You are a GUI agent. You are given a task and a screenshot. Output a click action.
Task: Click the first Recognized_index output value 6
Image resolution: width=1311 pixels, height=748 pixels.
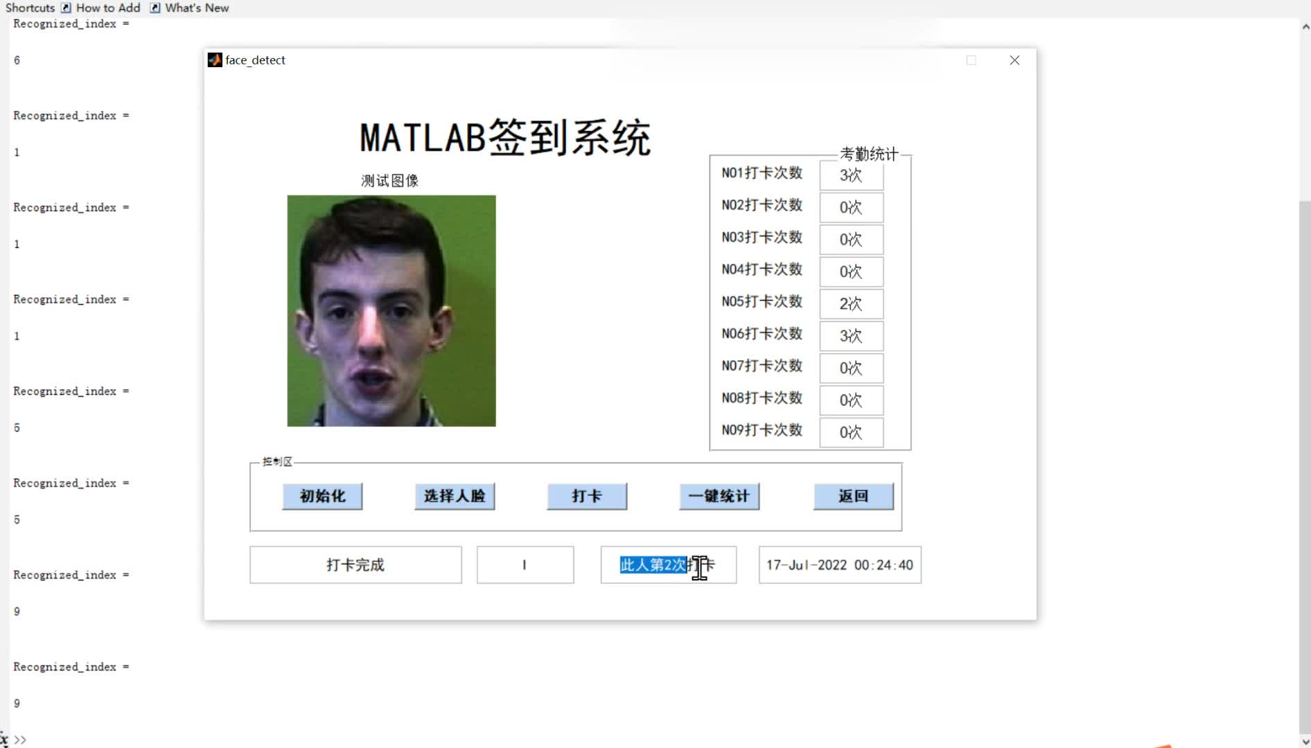point(17,60)
